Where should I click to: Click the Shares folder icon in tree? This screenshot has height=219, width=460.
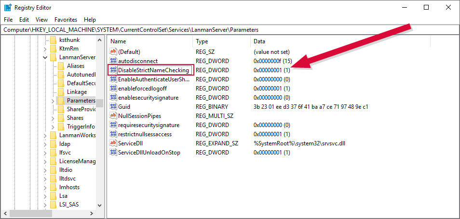click(x=61, y=118)
